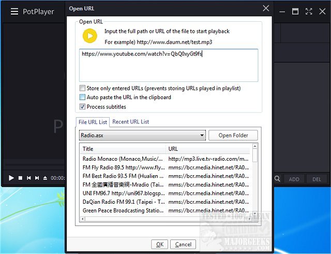Click the eject/open file icon in PotPlayer
This screenshot has height=254, width=331.
pyautogui.click(x=45, y=178)
